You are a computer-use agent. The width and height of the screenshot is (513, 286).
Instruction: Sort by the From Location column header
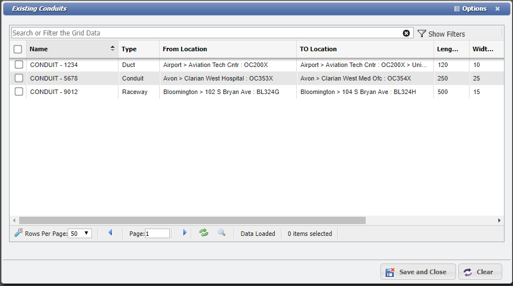(228, 49)
